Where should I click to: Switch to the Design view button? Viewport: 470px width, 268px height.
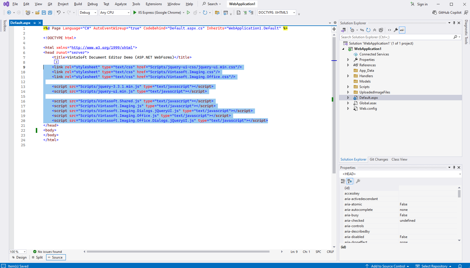[19, 257]
